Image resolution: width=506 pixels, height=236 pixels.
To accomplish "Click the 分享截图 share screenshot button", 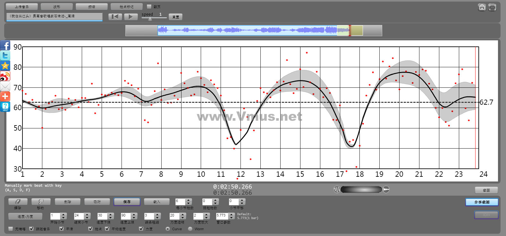I will tap(482, 202).
